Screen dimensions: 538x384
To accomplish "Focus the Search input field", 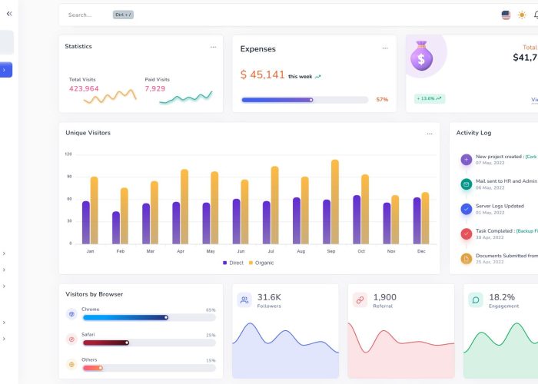I will 80,15.
